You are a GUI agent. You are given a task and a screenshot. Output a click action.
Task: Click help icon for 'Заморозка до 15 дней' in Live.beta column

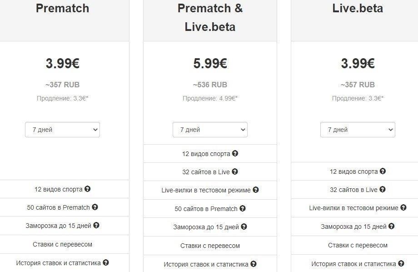point(391,226)
